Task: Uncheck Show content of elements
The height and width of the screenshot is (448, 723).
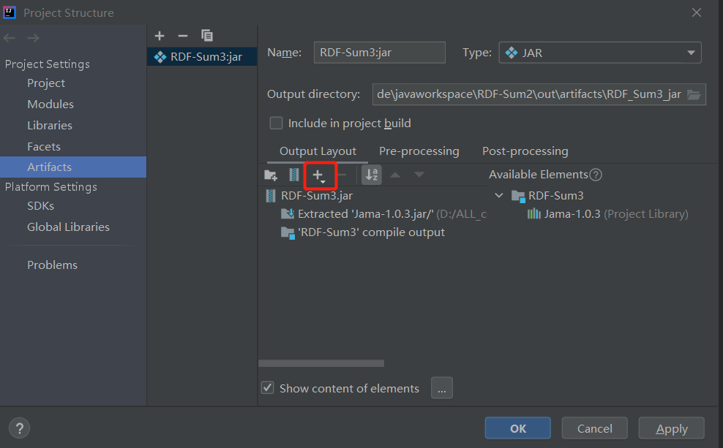Action: (267, 387)
